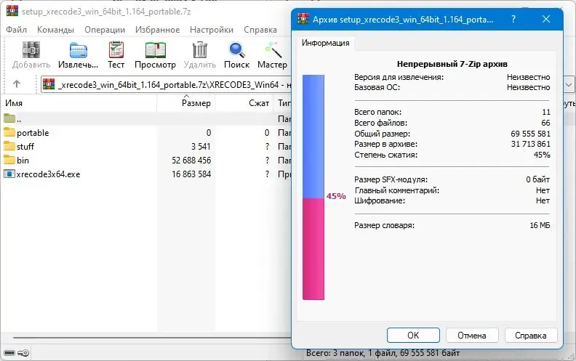This screenshot has height=361, width=576.
Task: Click WinRAR icon in main window title
Action: (12, 11)
